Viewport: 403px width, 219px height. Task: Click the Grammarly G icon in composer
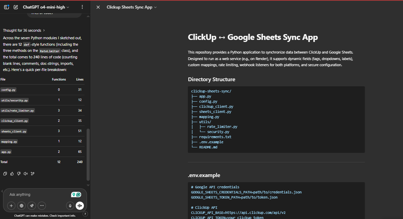click(x=79, y=195)
